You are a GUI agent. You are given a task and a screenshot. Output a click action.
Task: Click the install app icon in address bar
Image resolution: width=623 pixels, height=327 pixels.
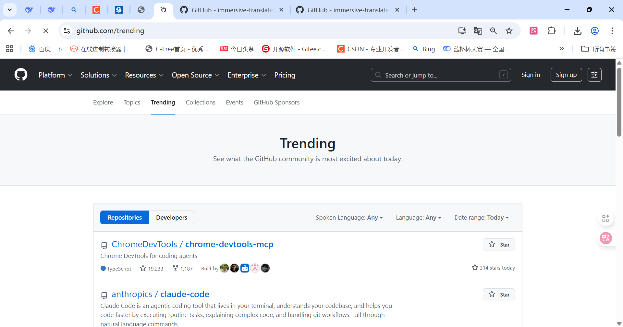click(x=462, y=31)
